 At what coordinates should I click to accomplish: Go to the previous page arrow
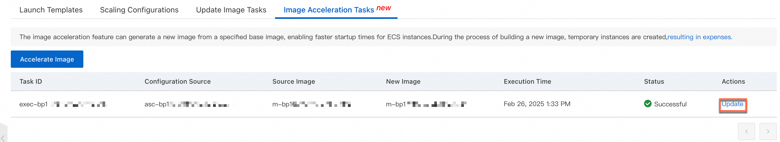(746, 131)
